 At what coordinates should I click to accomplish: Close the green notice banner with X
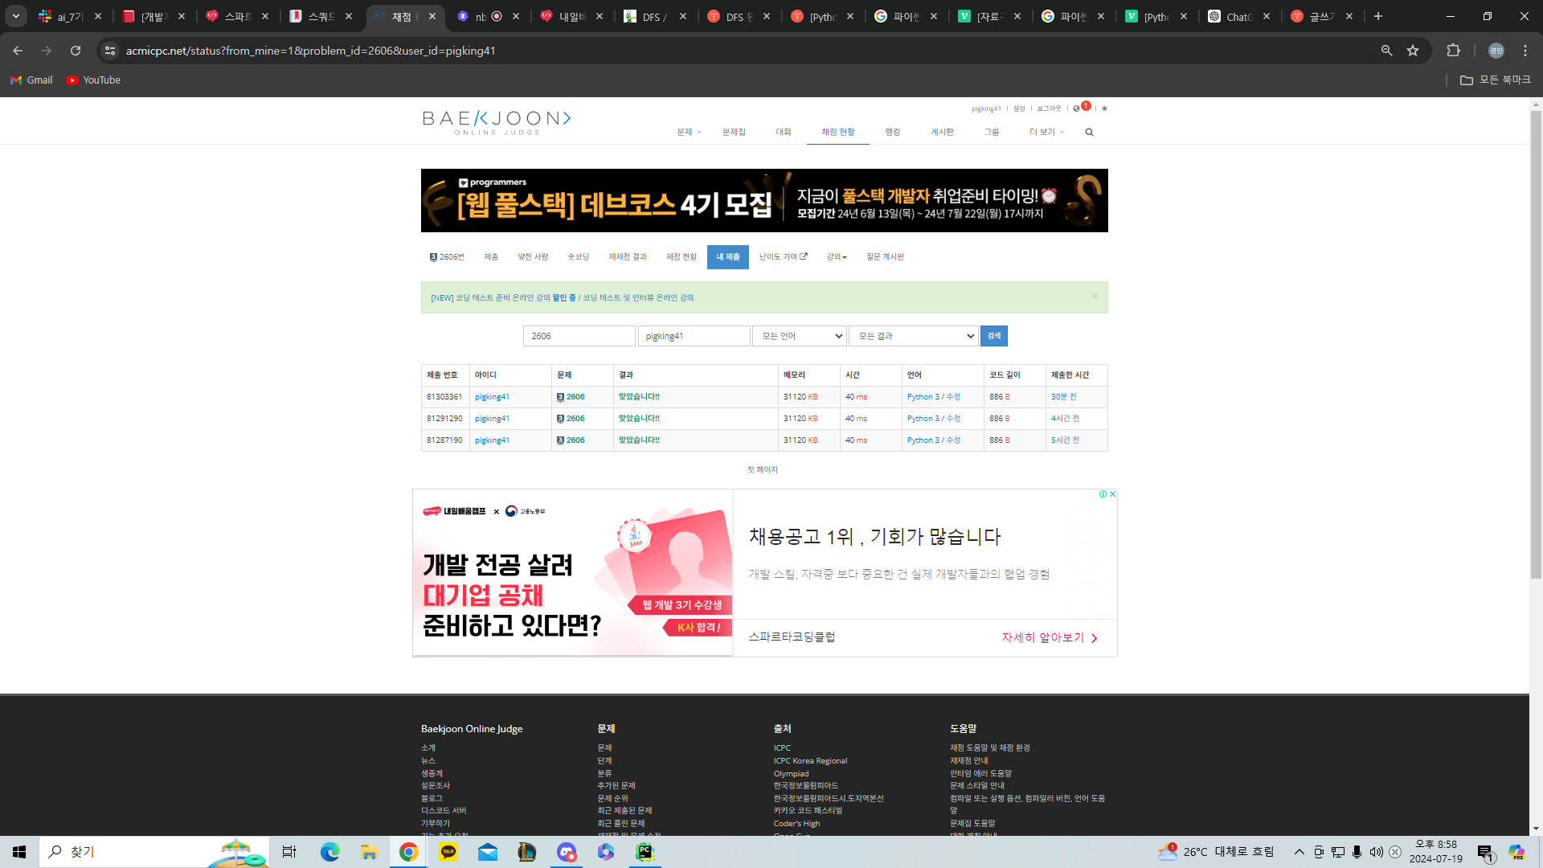tap(1095, 296)
